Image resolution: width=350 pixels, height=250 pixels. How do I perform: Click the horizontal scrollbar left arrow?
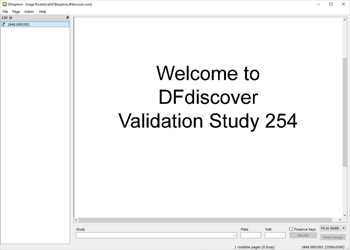coord(76,220)
